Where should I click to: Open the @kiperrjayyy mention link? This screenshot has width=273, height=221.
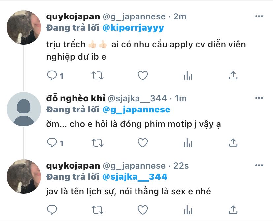point(133,28)
